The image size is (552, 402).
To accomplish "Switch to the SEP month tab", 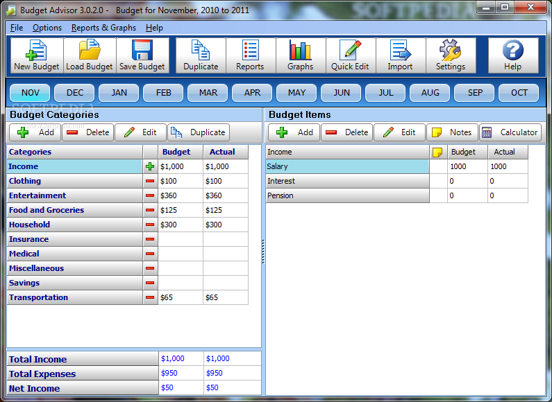I will click(474, 93).
